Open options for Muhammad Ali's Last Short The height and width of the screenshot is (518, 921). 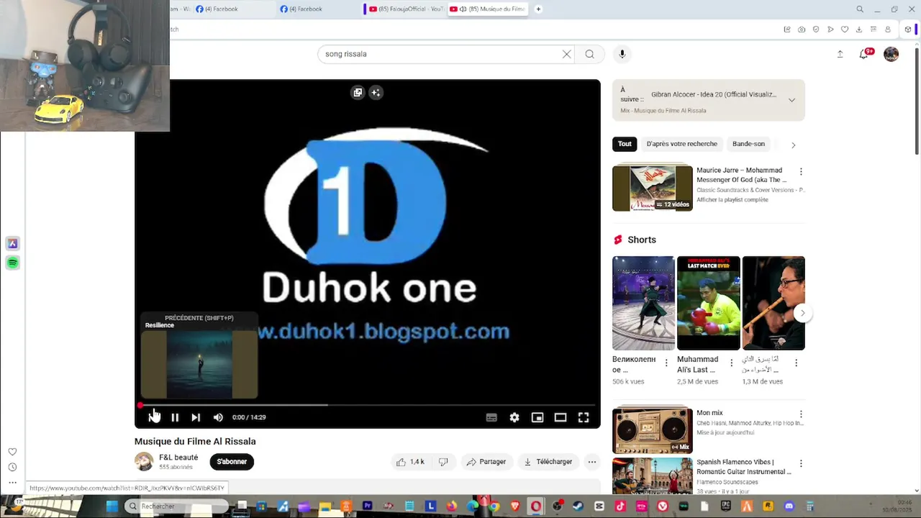731,363
